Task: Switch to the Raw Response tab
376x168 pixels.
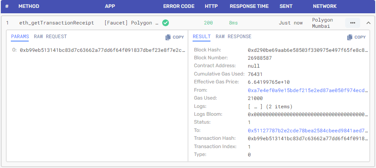Action: 233,37
